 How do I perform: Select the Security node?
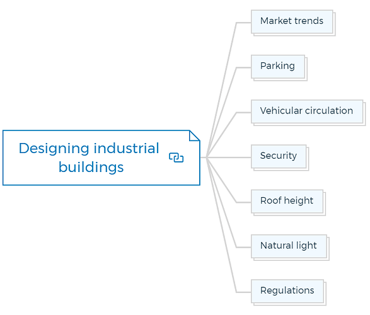coord(279,156)
